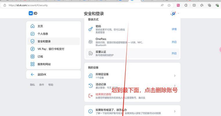Click the browser address bar URL
221x116 pixels.
[28, 5]
